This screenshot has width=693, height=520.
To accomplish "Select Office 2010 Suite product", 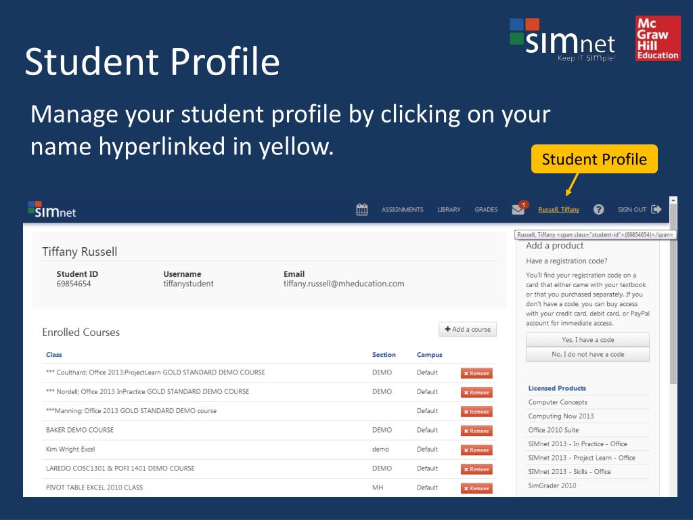I will tap(554, 430).
